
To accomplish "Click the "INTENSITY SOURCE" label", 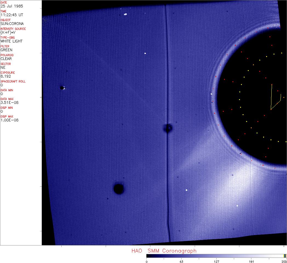I will (x=13, y=29).
